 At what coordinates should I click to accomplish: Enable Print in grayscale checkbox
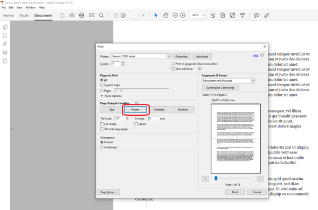tap(173, 64)
